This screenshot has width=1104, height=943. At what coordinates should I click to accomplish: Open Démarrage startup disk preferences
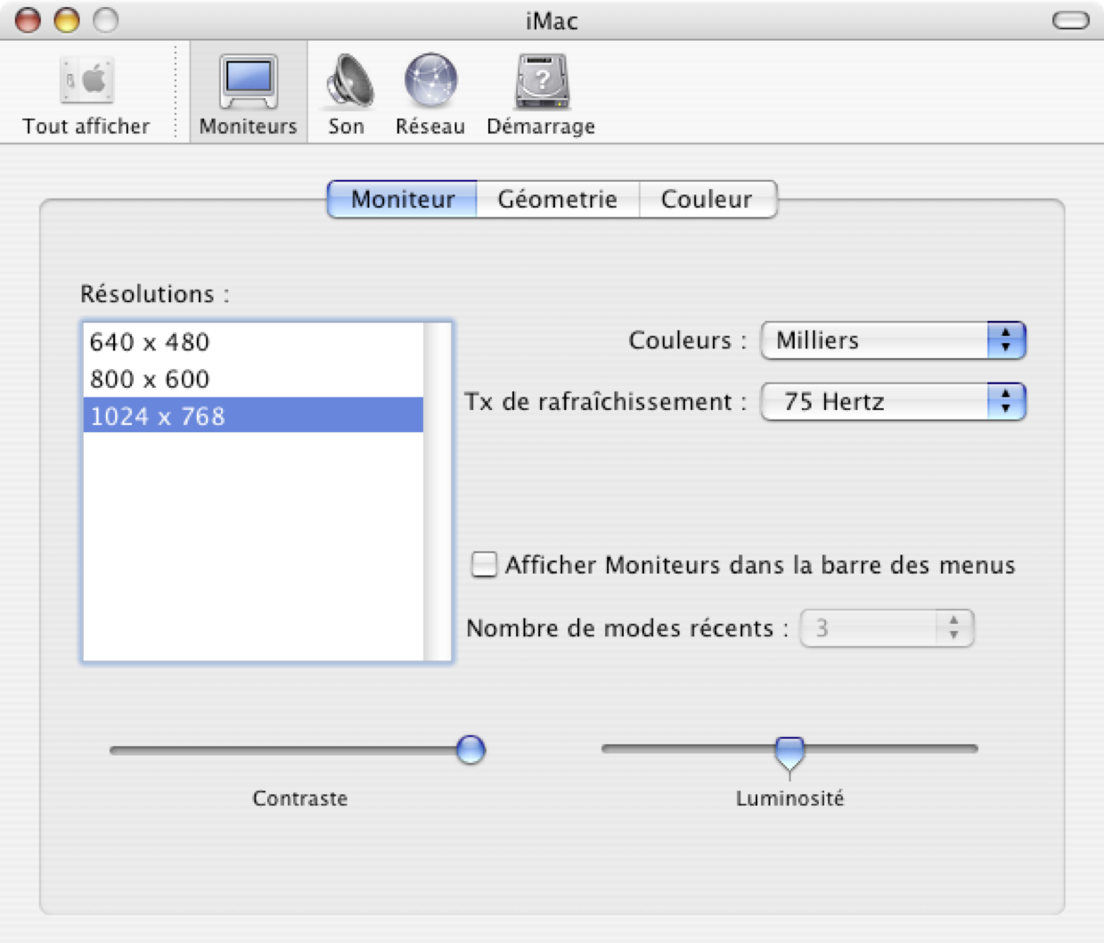541,94
